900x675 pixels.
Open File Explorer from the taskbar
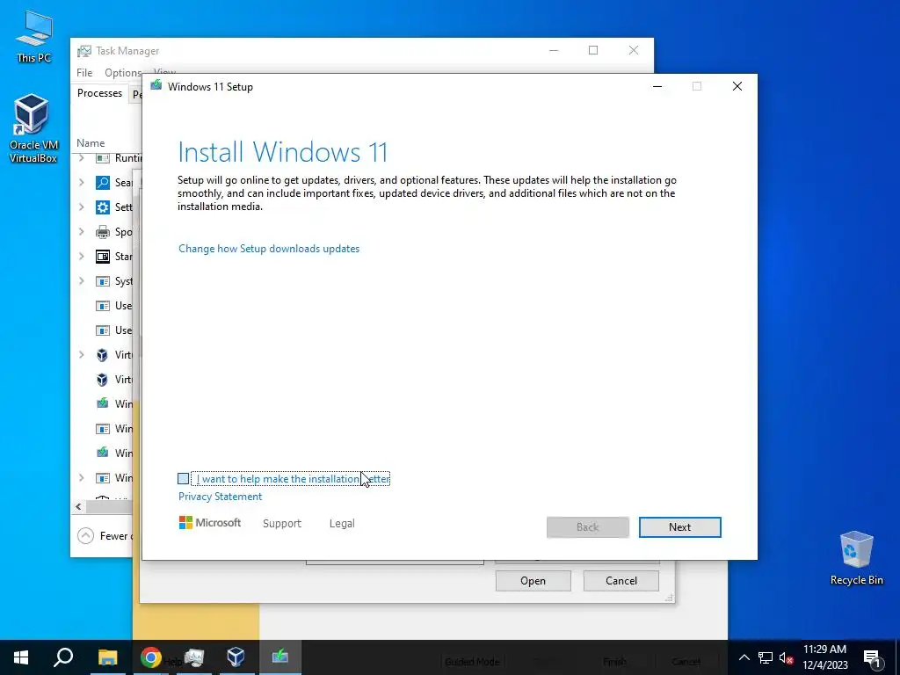tap(107, 657)
